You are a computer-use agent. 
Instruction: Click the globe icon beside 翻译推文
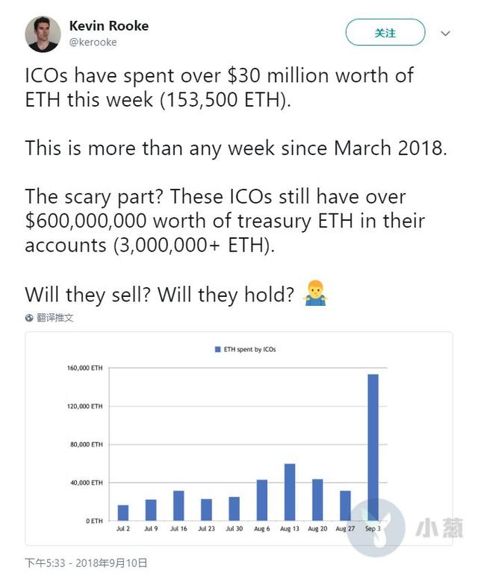pos(29,318)
